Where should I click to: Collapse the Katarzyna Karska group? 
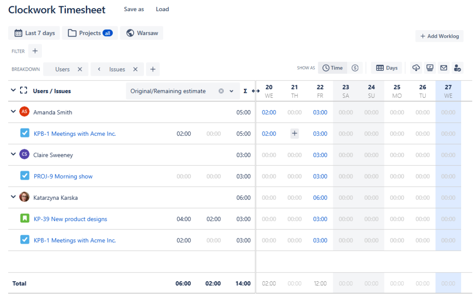point(13,197)
